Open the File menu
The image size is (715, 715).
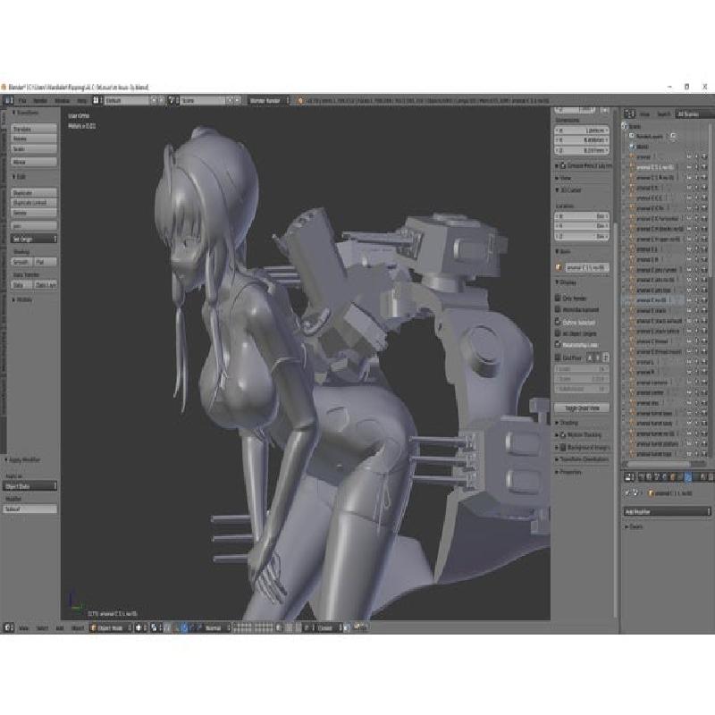pos(22,101)
